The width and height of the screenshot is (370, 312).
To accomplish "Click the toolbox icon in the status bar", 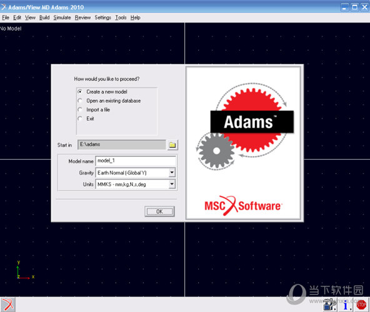I will pos(330,305).
